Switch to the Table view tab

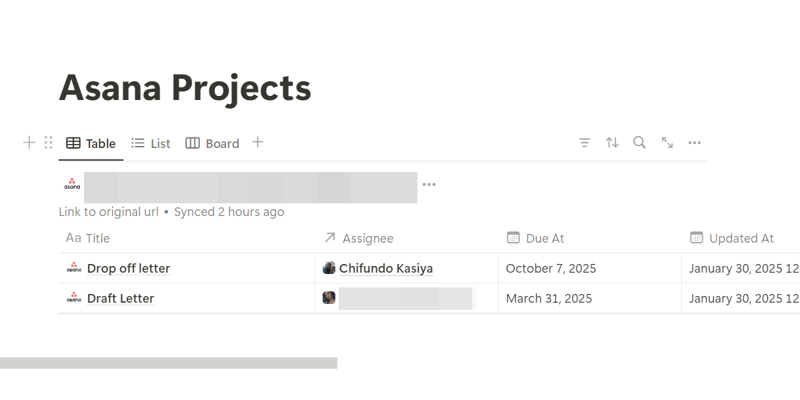[x=91, y=143]
